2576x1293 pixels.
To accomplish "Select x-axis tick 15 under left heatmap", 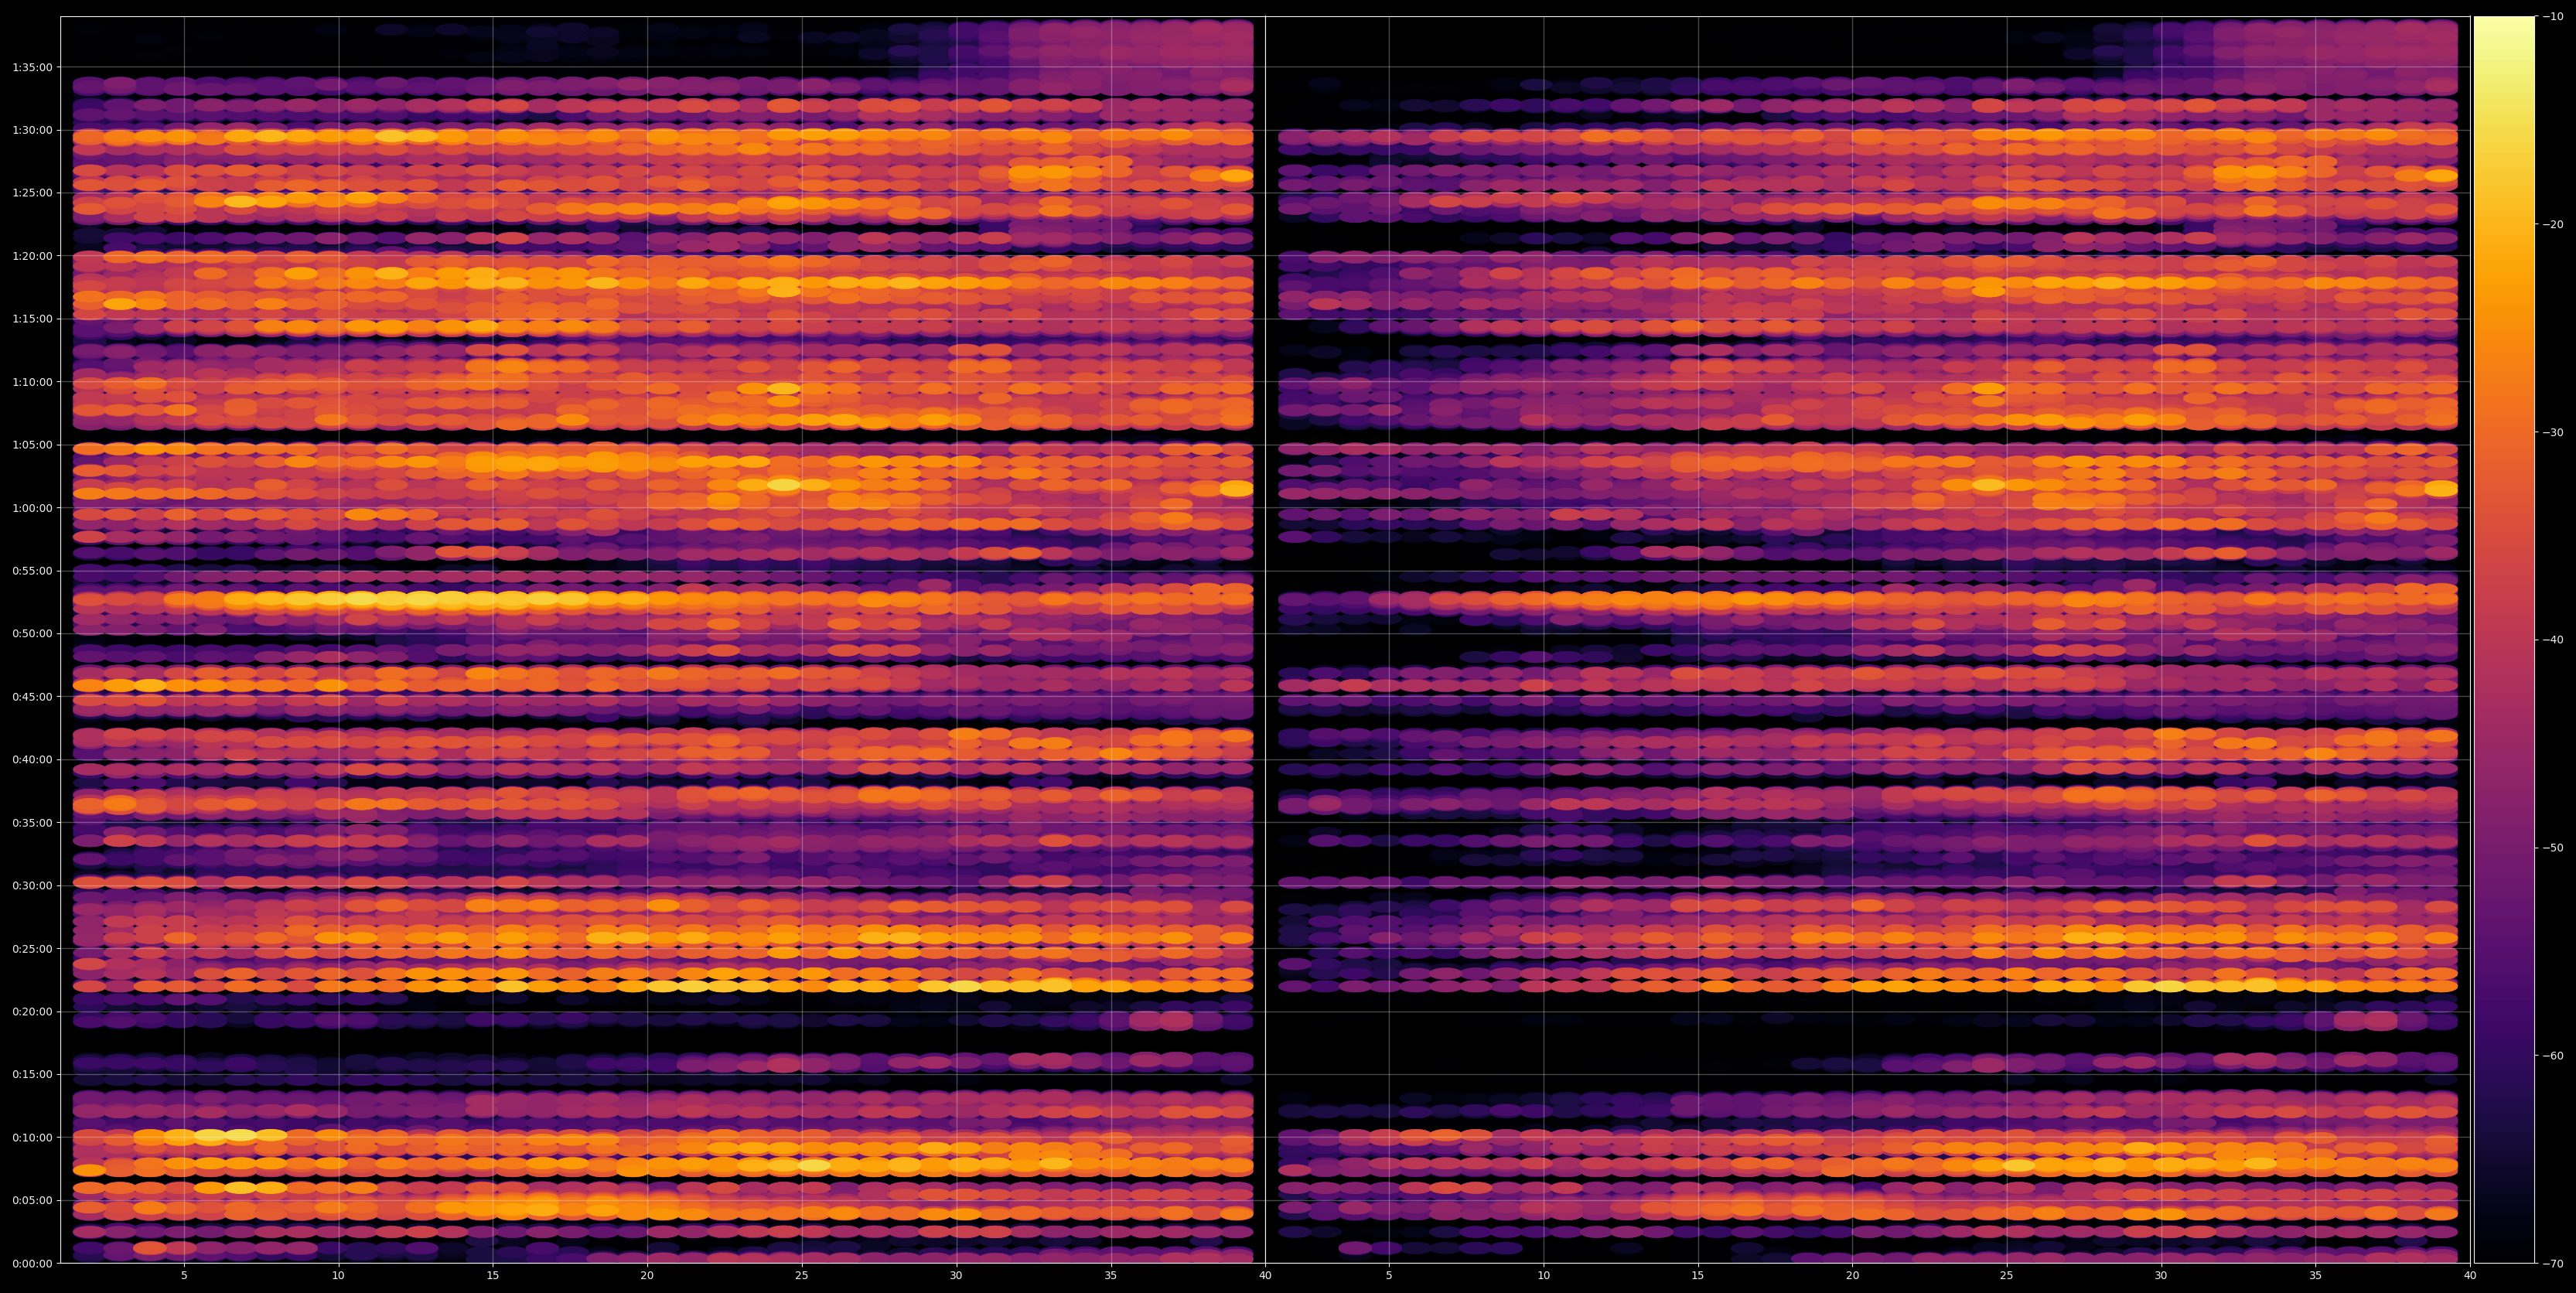I will coord(493,1276).
